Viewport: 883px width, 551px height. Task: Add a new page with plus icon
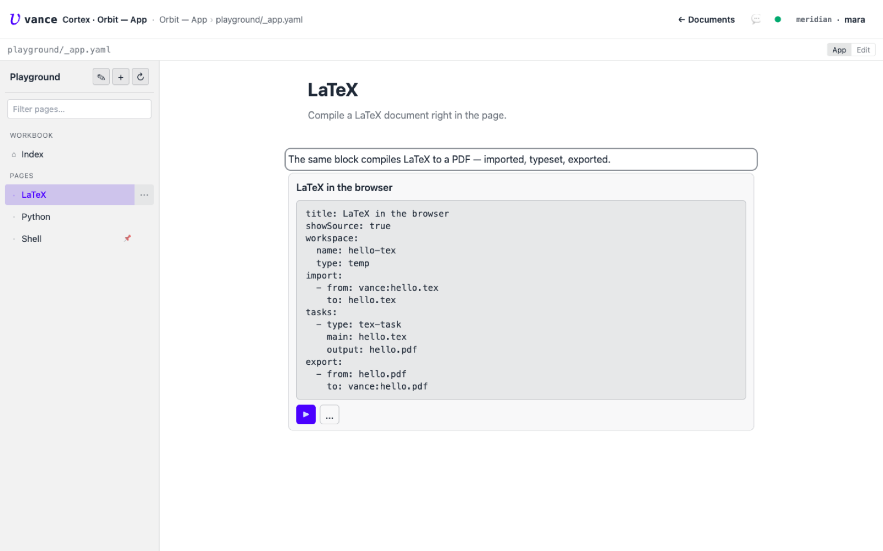tap(121, 77)
